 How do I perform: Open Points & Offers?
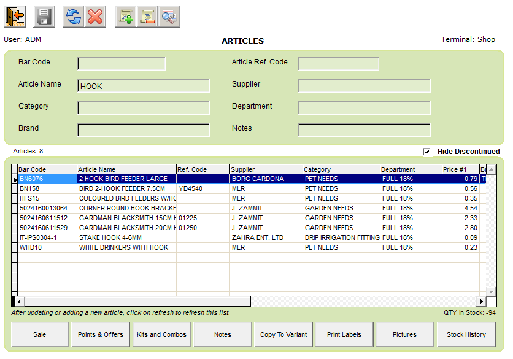[101, 334]
